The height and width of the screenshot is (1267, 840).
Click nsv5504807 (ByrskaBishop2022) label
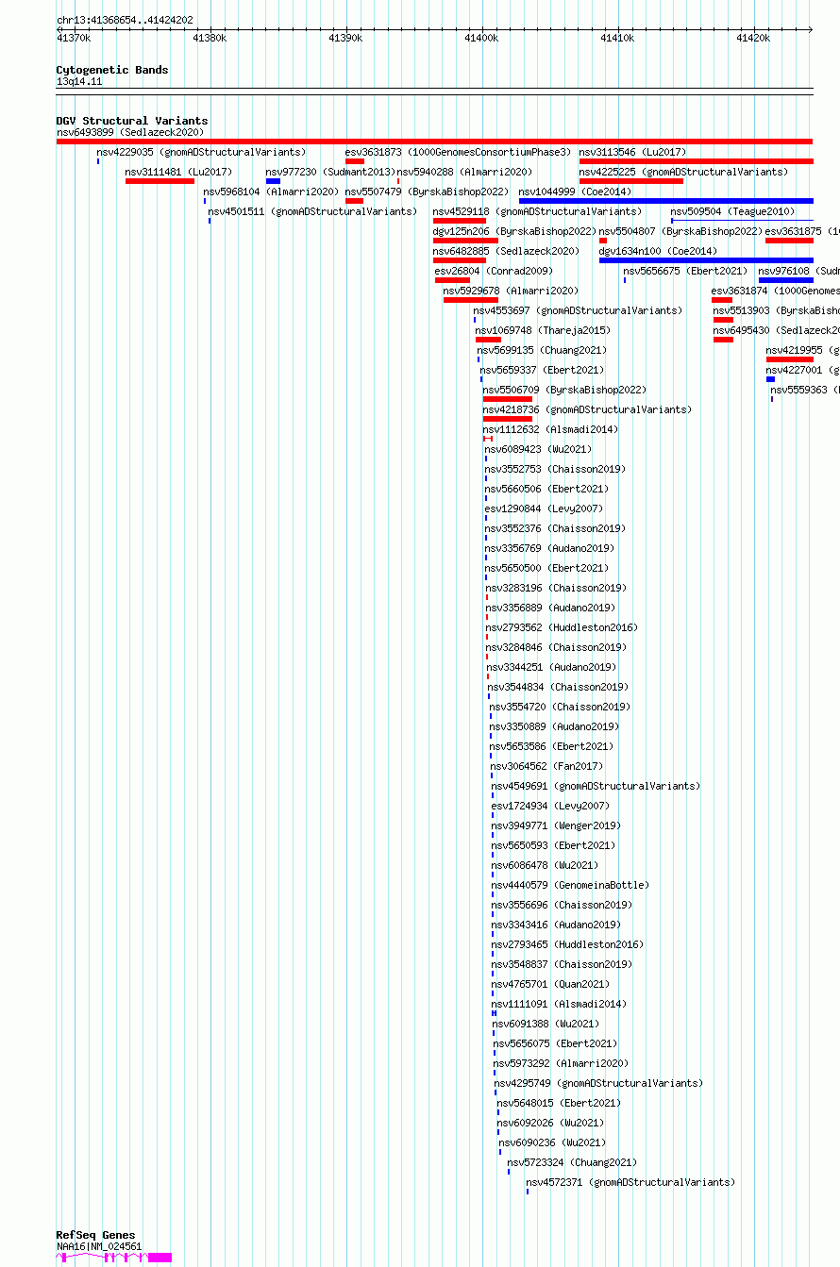coord(680,231)
